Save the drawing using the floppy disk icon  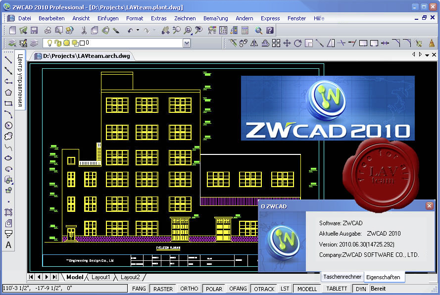(34, 30)
